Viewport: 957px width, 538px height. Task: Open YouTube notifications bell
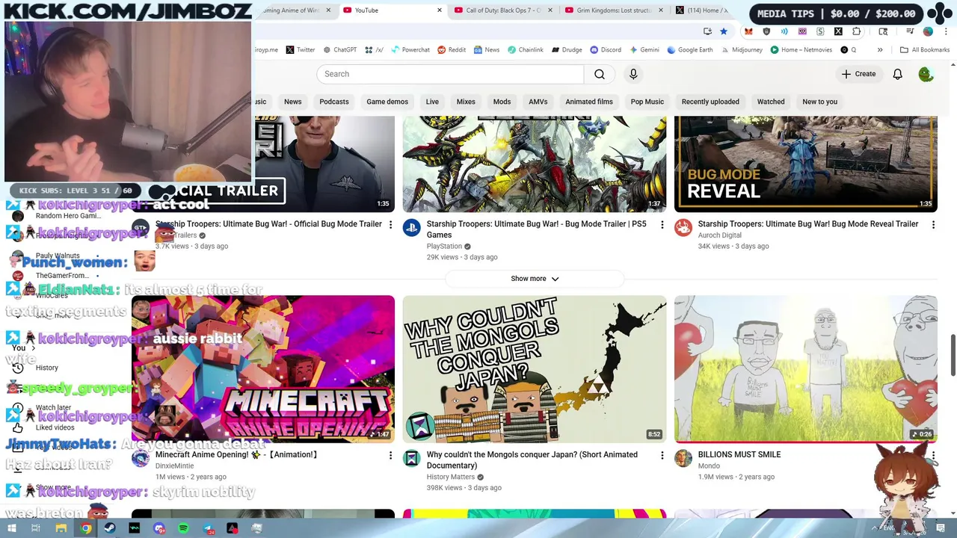pyautogui.click(x=897, y=74)
